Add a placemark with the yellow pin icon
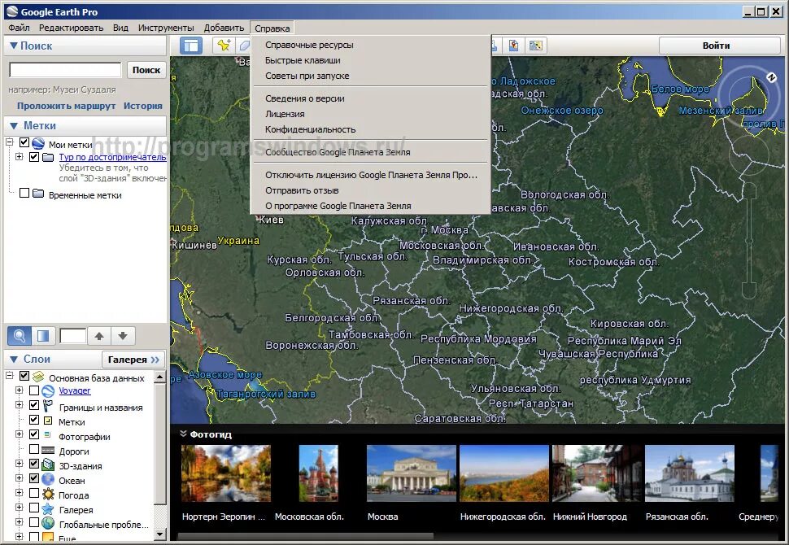Viewport: 789px width, 545px height. 224,46
